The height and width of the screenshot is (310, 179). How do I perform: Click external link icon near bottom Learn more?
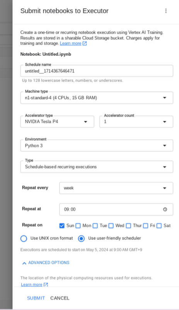46,284
